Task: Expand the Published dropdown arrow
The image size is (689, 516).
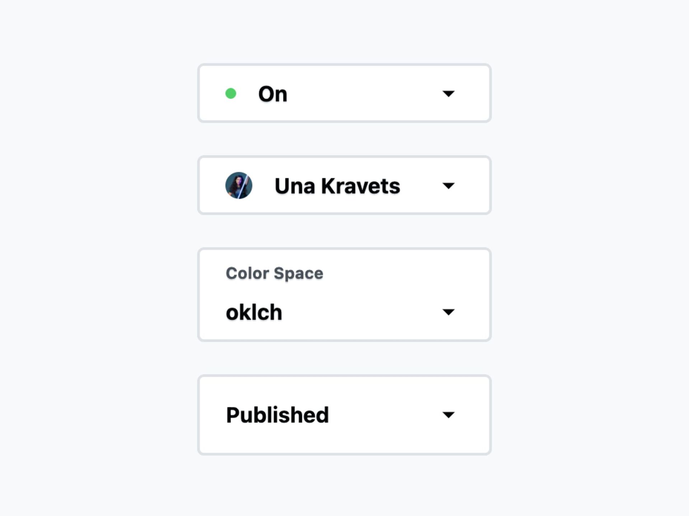Action: (x=448, y=415)
